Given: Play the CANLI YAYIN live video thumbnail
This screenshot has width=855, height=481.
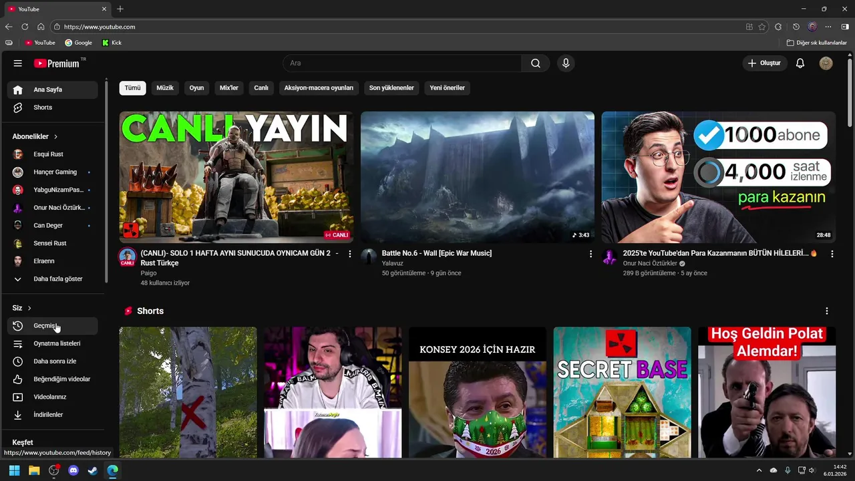Looking at the screenshot, I should click(x=236, y=177).
